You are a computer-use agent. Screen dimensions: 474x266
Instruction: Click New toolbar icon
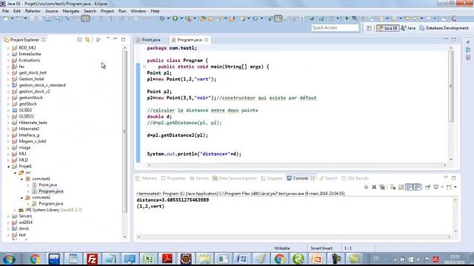point(6,18)
